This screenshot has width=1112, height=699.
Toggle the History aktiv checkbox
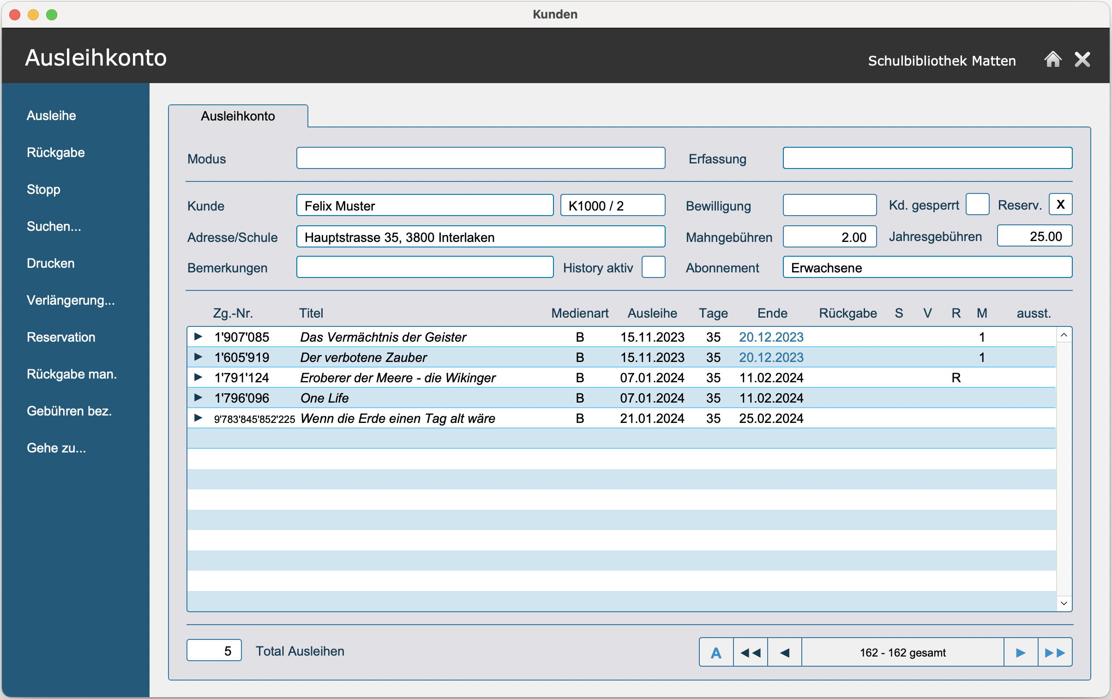click(x=653, y=267)
